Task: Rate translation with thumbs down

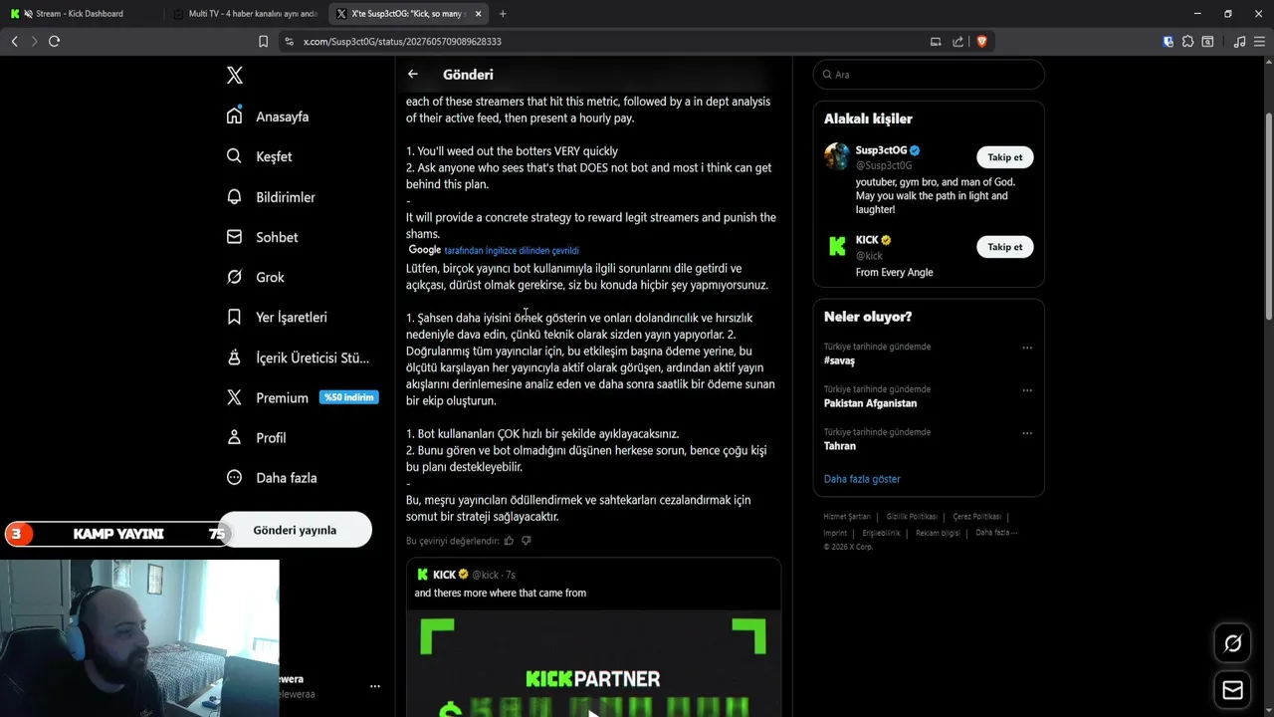Action: 527,541
